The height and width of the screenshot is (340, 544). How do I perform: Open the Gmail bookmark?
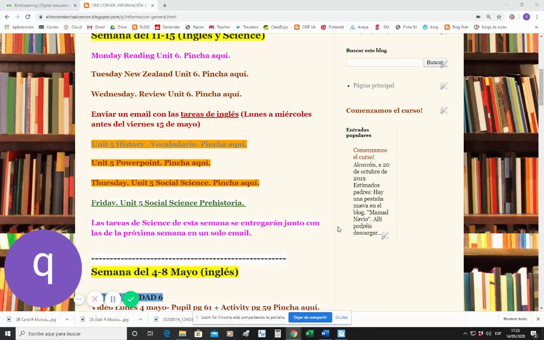point(96,27)
